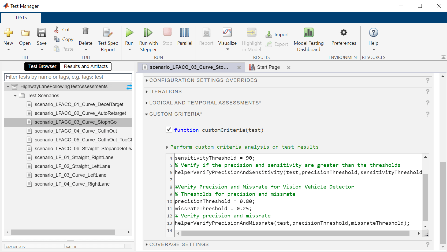The height and width of the screenshot is (252, 447).
Task: Switch to the Test Browser view
Action: tap(42, 66)
